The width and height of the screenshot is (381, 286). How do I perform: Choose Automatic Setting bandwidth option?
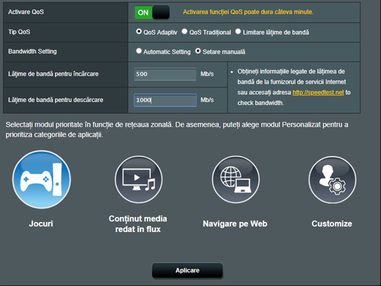(139, 51)
